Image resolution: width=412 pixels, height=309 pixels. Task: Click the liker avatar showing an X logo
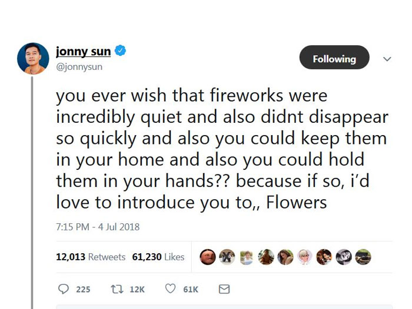click(x=227, y=257)
